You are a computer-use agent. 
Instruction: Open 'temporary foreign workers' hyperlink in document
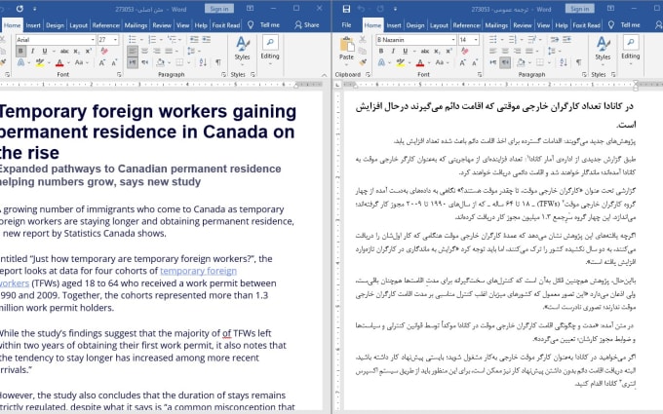[198, 271]
